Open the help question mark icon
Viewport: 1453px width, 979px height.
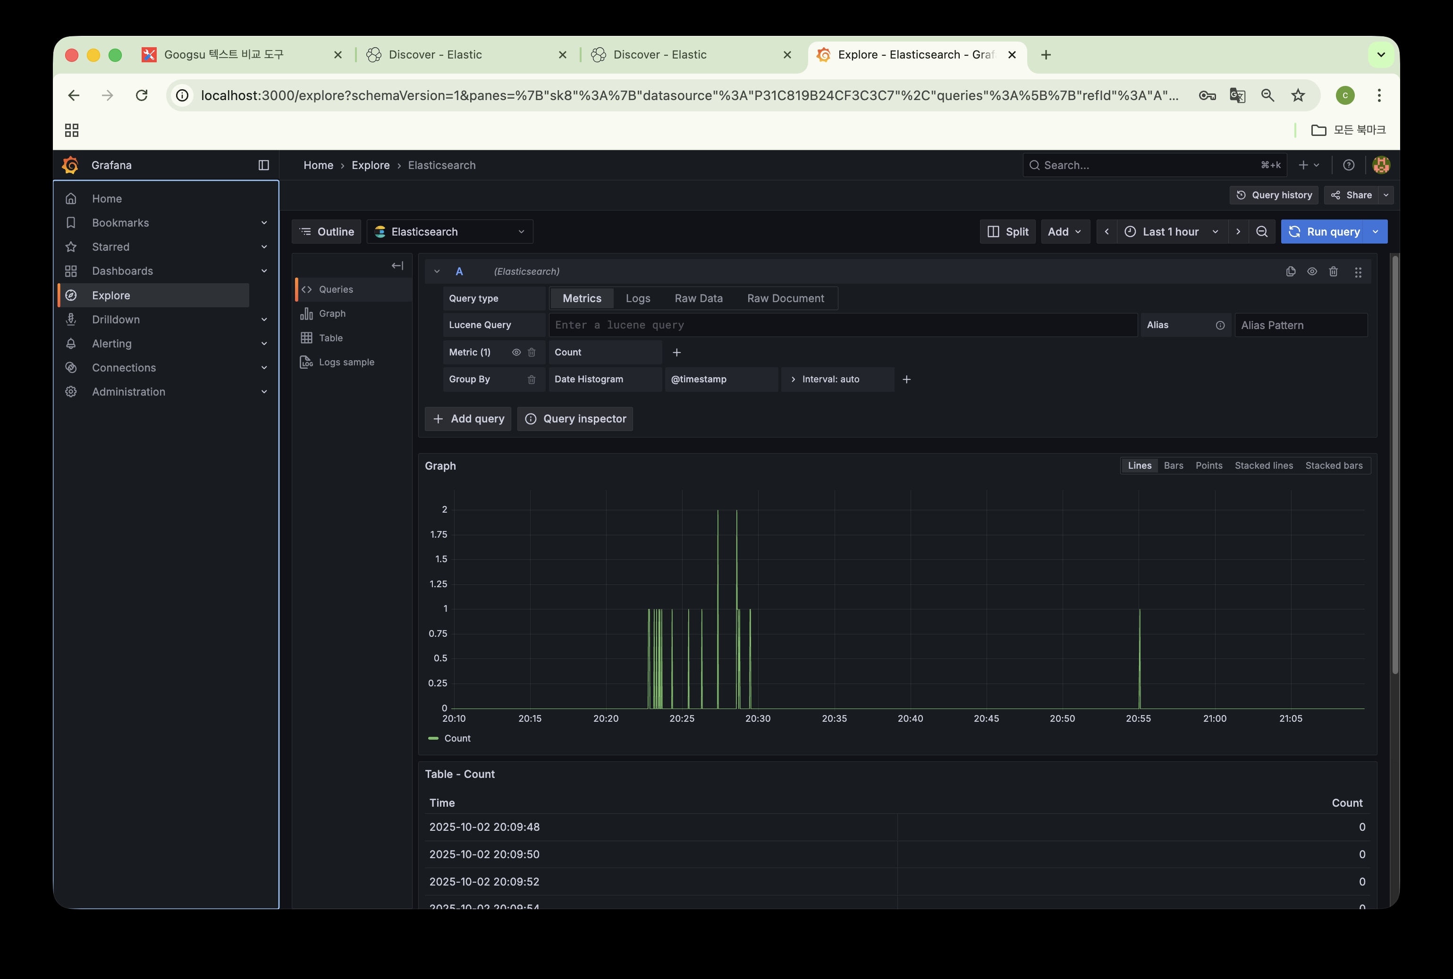[1349, 165]
